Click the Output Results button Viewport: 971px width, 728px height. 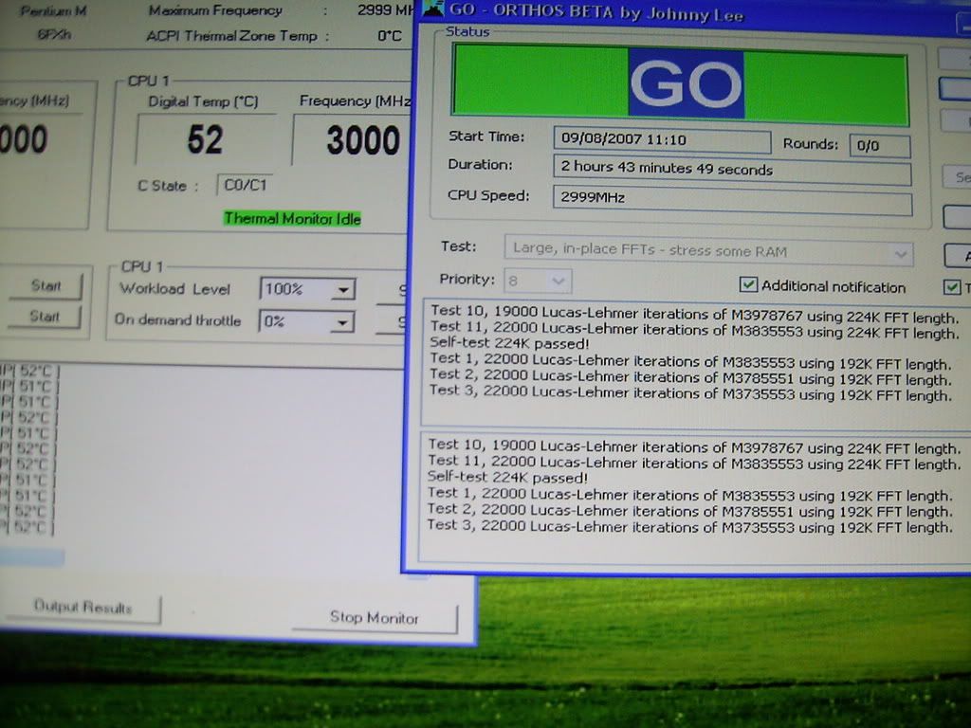coord(82,608)
